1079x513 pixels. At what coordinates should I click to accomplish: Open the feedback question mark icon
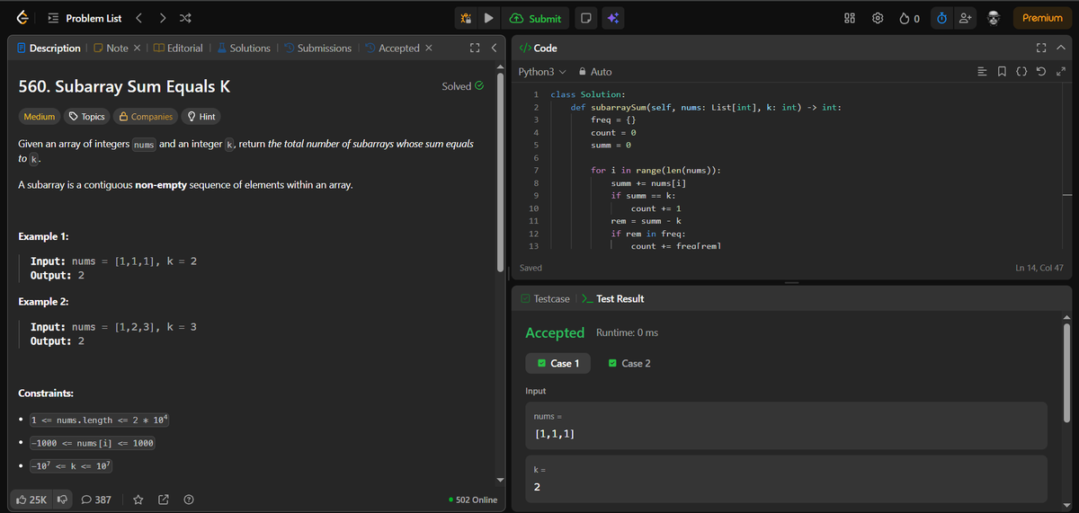pos(189,500)
